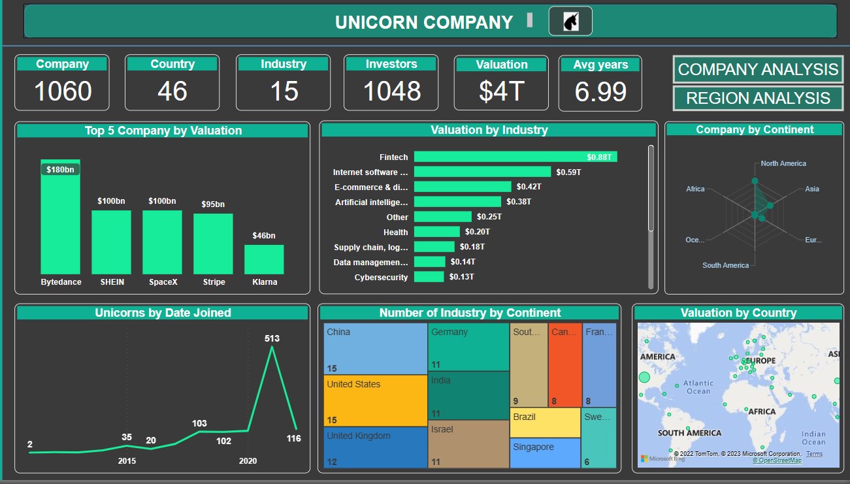Select the China tile in the treemap
Viewport: 850px width, 484px height.
pyautogui.click(x=375, y=348)
